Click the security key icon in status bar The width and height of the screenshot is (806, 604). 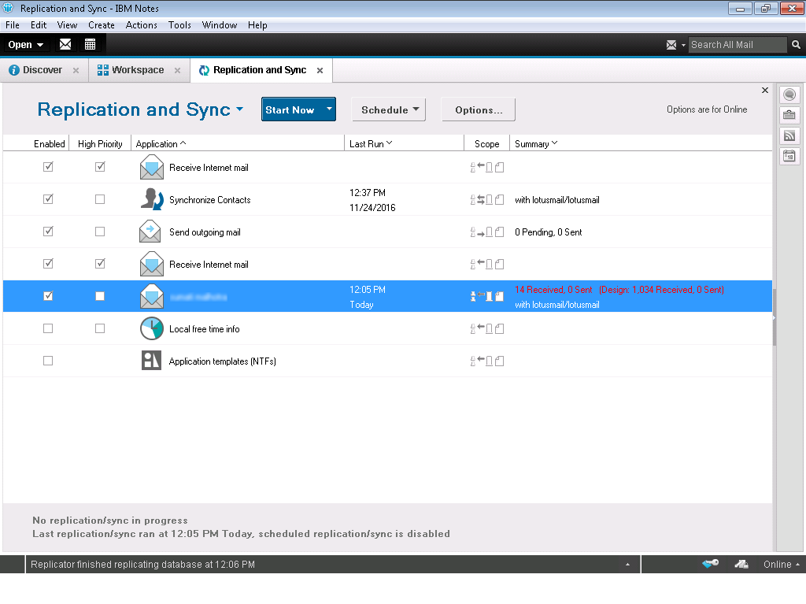[x=710, y=564]
